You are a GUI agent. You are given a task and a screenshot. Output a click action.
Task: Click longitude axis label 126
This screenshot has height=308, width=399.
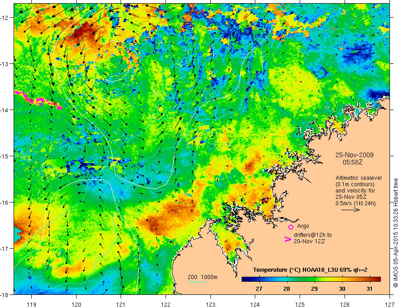coord(345,304)
